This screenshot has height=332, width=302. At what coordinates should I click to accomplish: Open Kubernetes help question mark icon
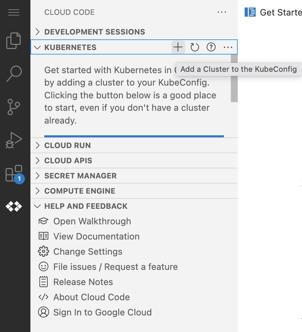point(211,47)
